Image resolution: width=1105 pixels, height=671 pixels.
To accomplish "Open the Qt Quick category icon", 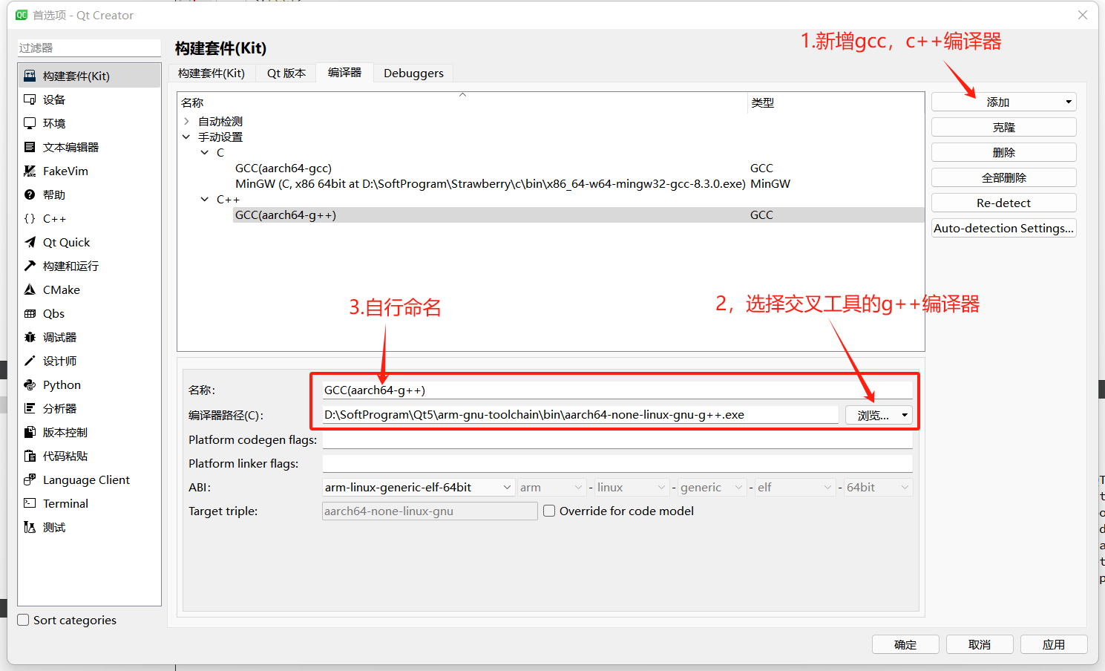I will pos(30,242).
